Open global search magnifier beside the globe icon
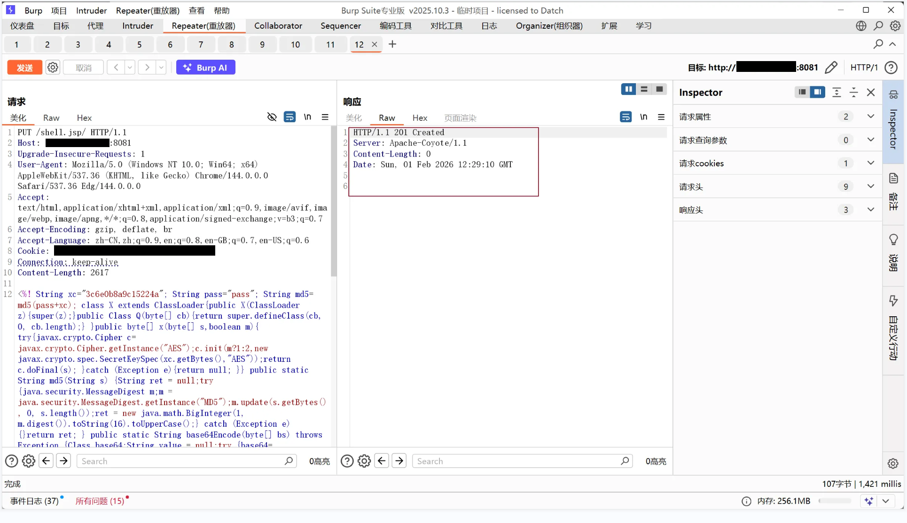Image resolution: width=907 pixels, height=523 pixels. [878, 26]
